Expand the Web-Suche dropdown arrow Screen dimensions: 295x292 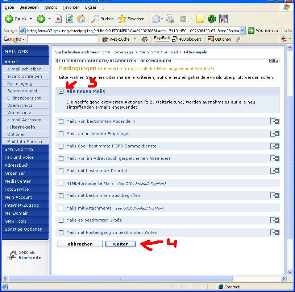135,39
